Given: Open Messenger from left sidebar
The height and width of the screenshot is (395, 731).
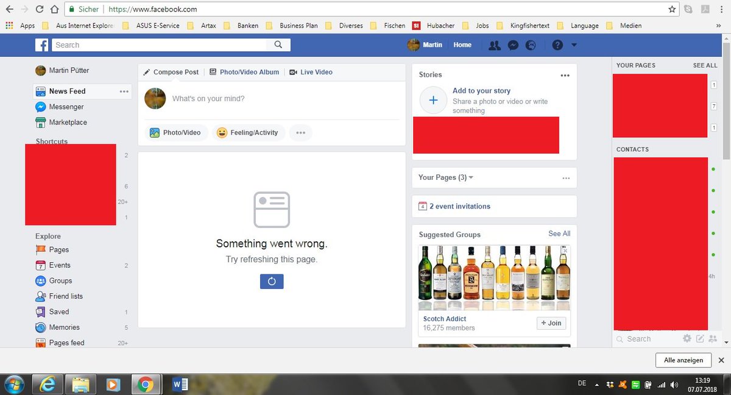Looking at the screenshot, I should tap(60, 107).
